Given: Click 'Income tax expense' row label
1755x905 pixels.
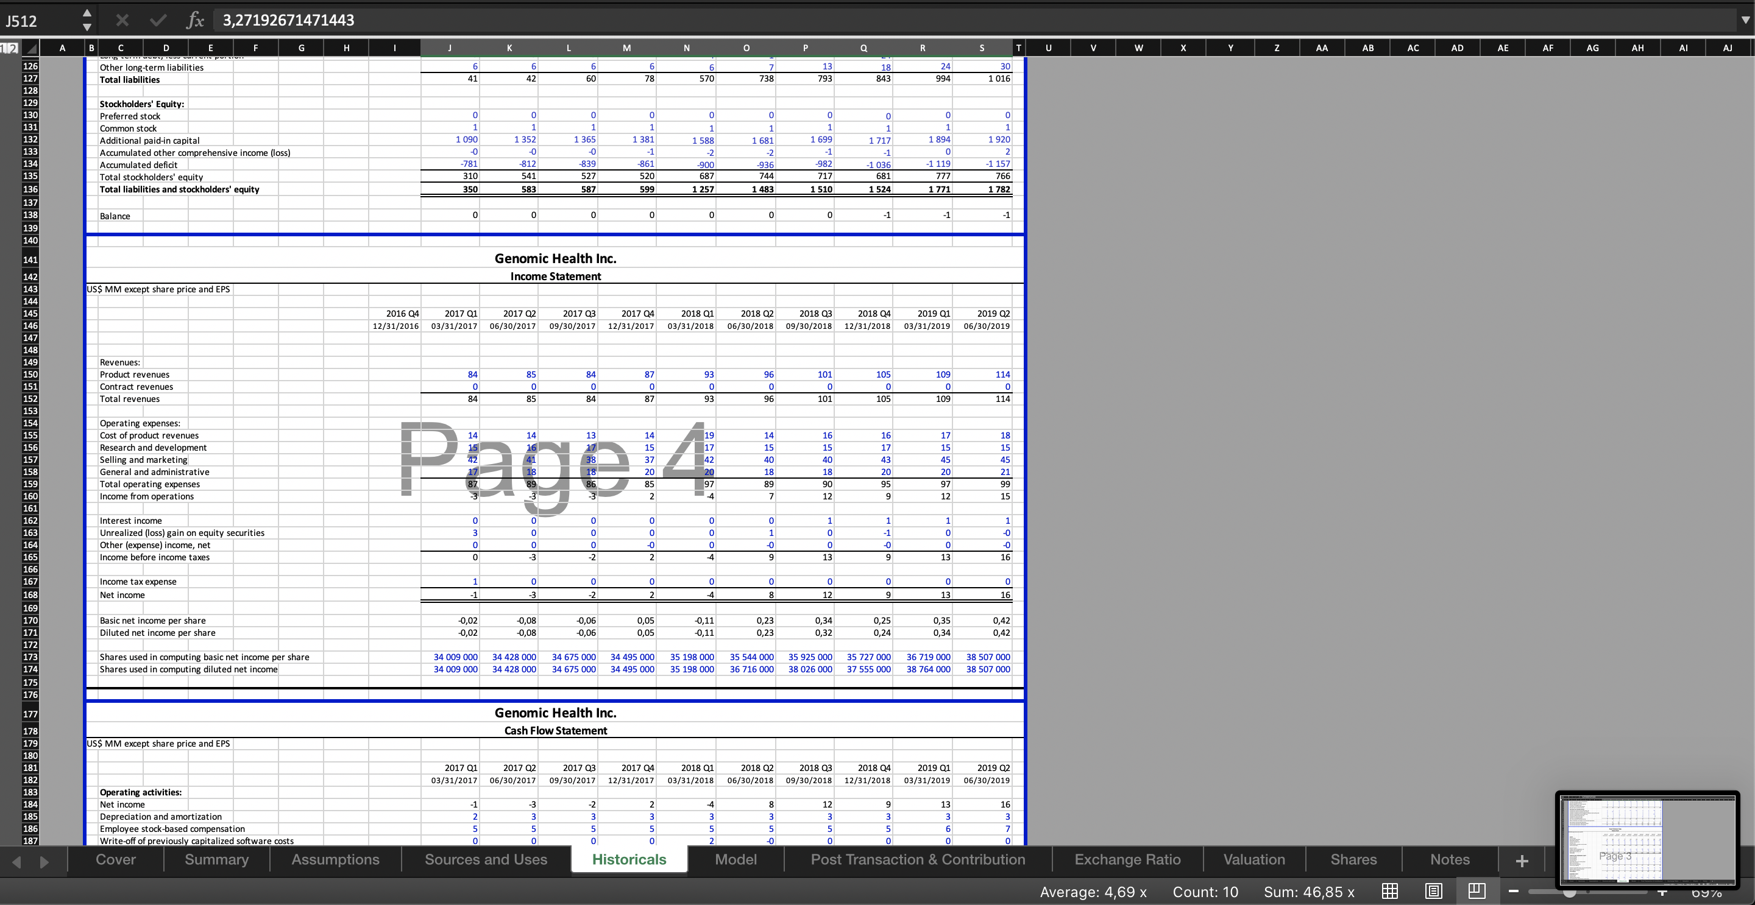Looking at the screenshot, I should (138, 582).
